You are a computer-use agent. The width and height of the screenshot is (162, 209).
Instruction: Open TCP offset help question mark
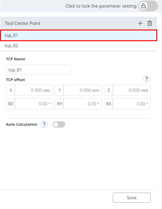pos(147,79)
